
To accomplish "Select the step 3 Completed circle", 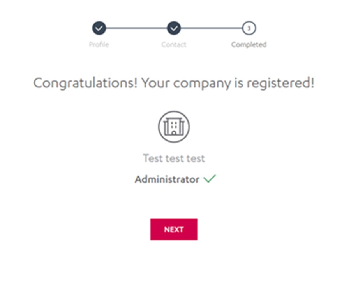I will pyautogui.click(x=249, y=28).
